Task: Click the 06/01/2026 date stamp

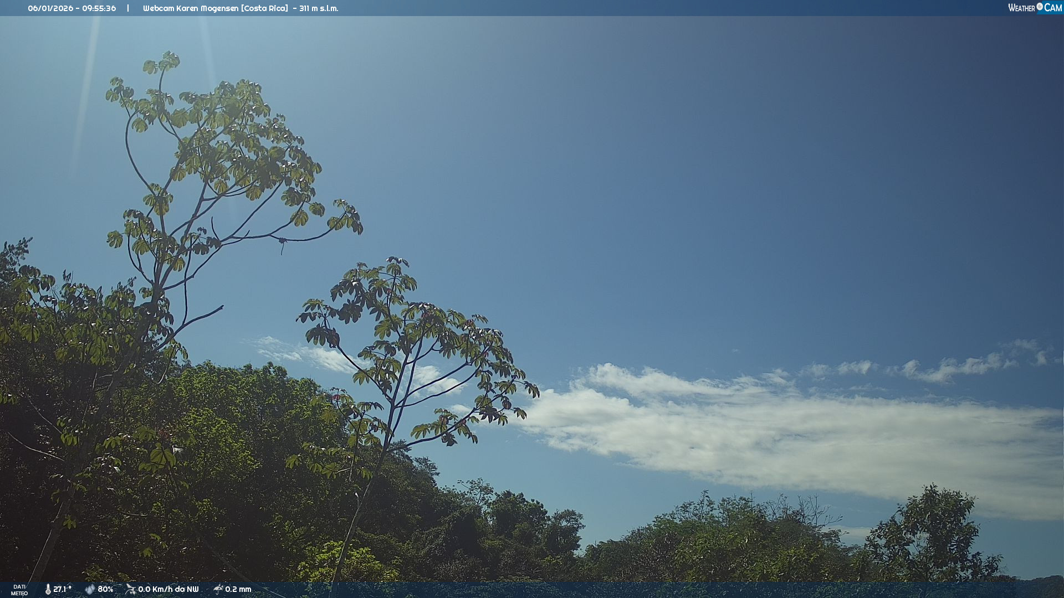Action: pyautogui.click(x=50, y=8)
